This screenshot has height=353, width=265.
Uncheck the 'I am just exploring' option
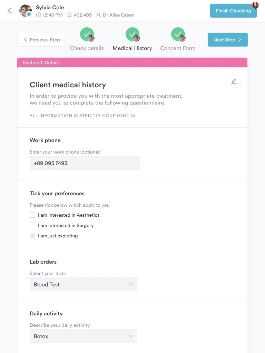32,236
